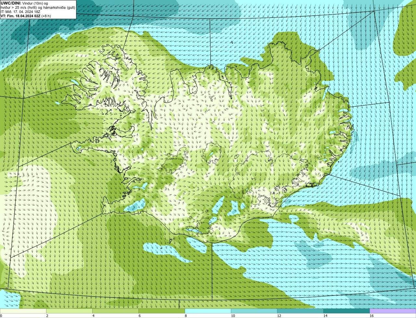Viewport: 416px width, 318px height.
Task: Click the '10' scale label
Action: (233, 316)
